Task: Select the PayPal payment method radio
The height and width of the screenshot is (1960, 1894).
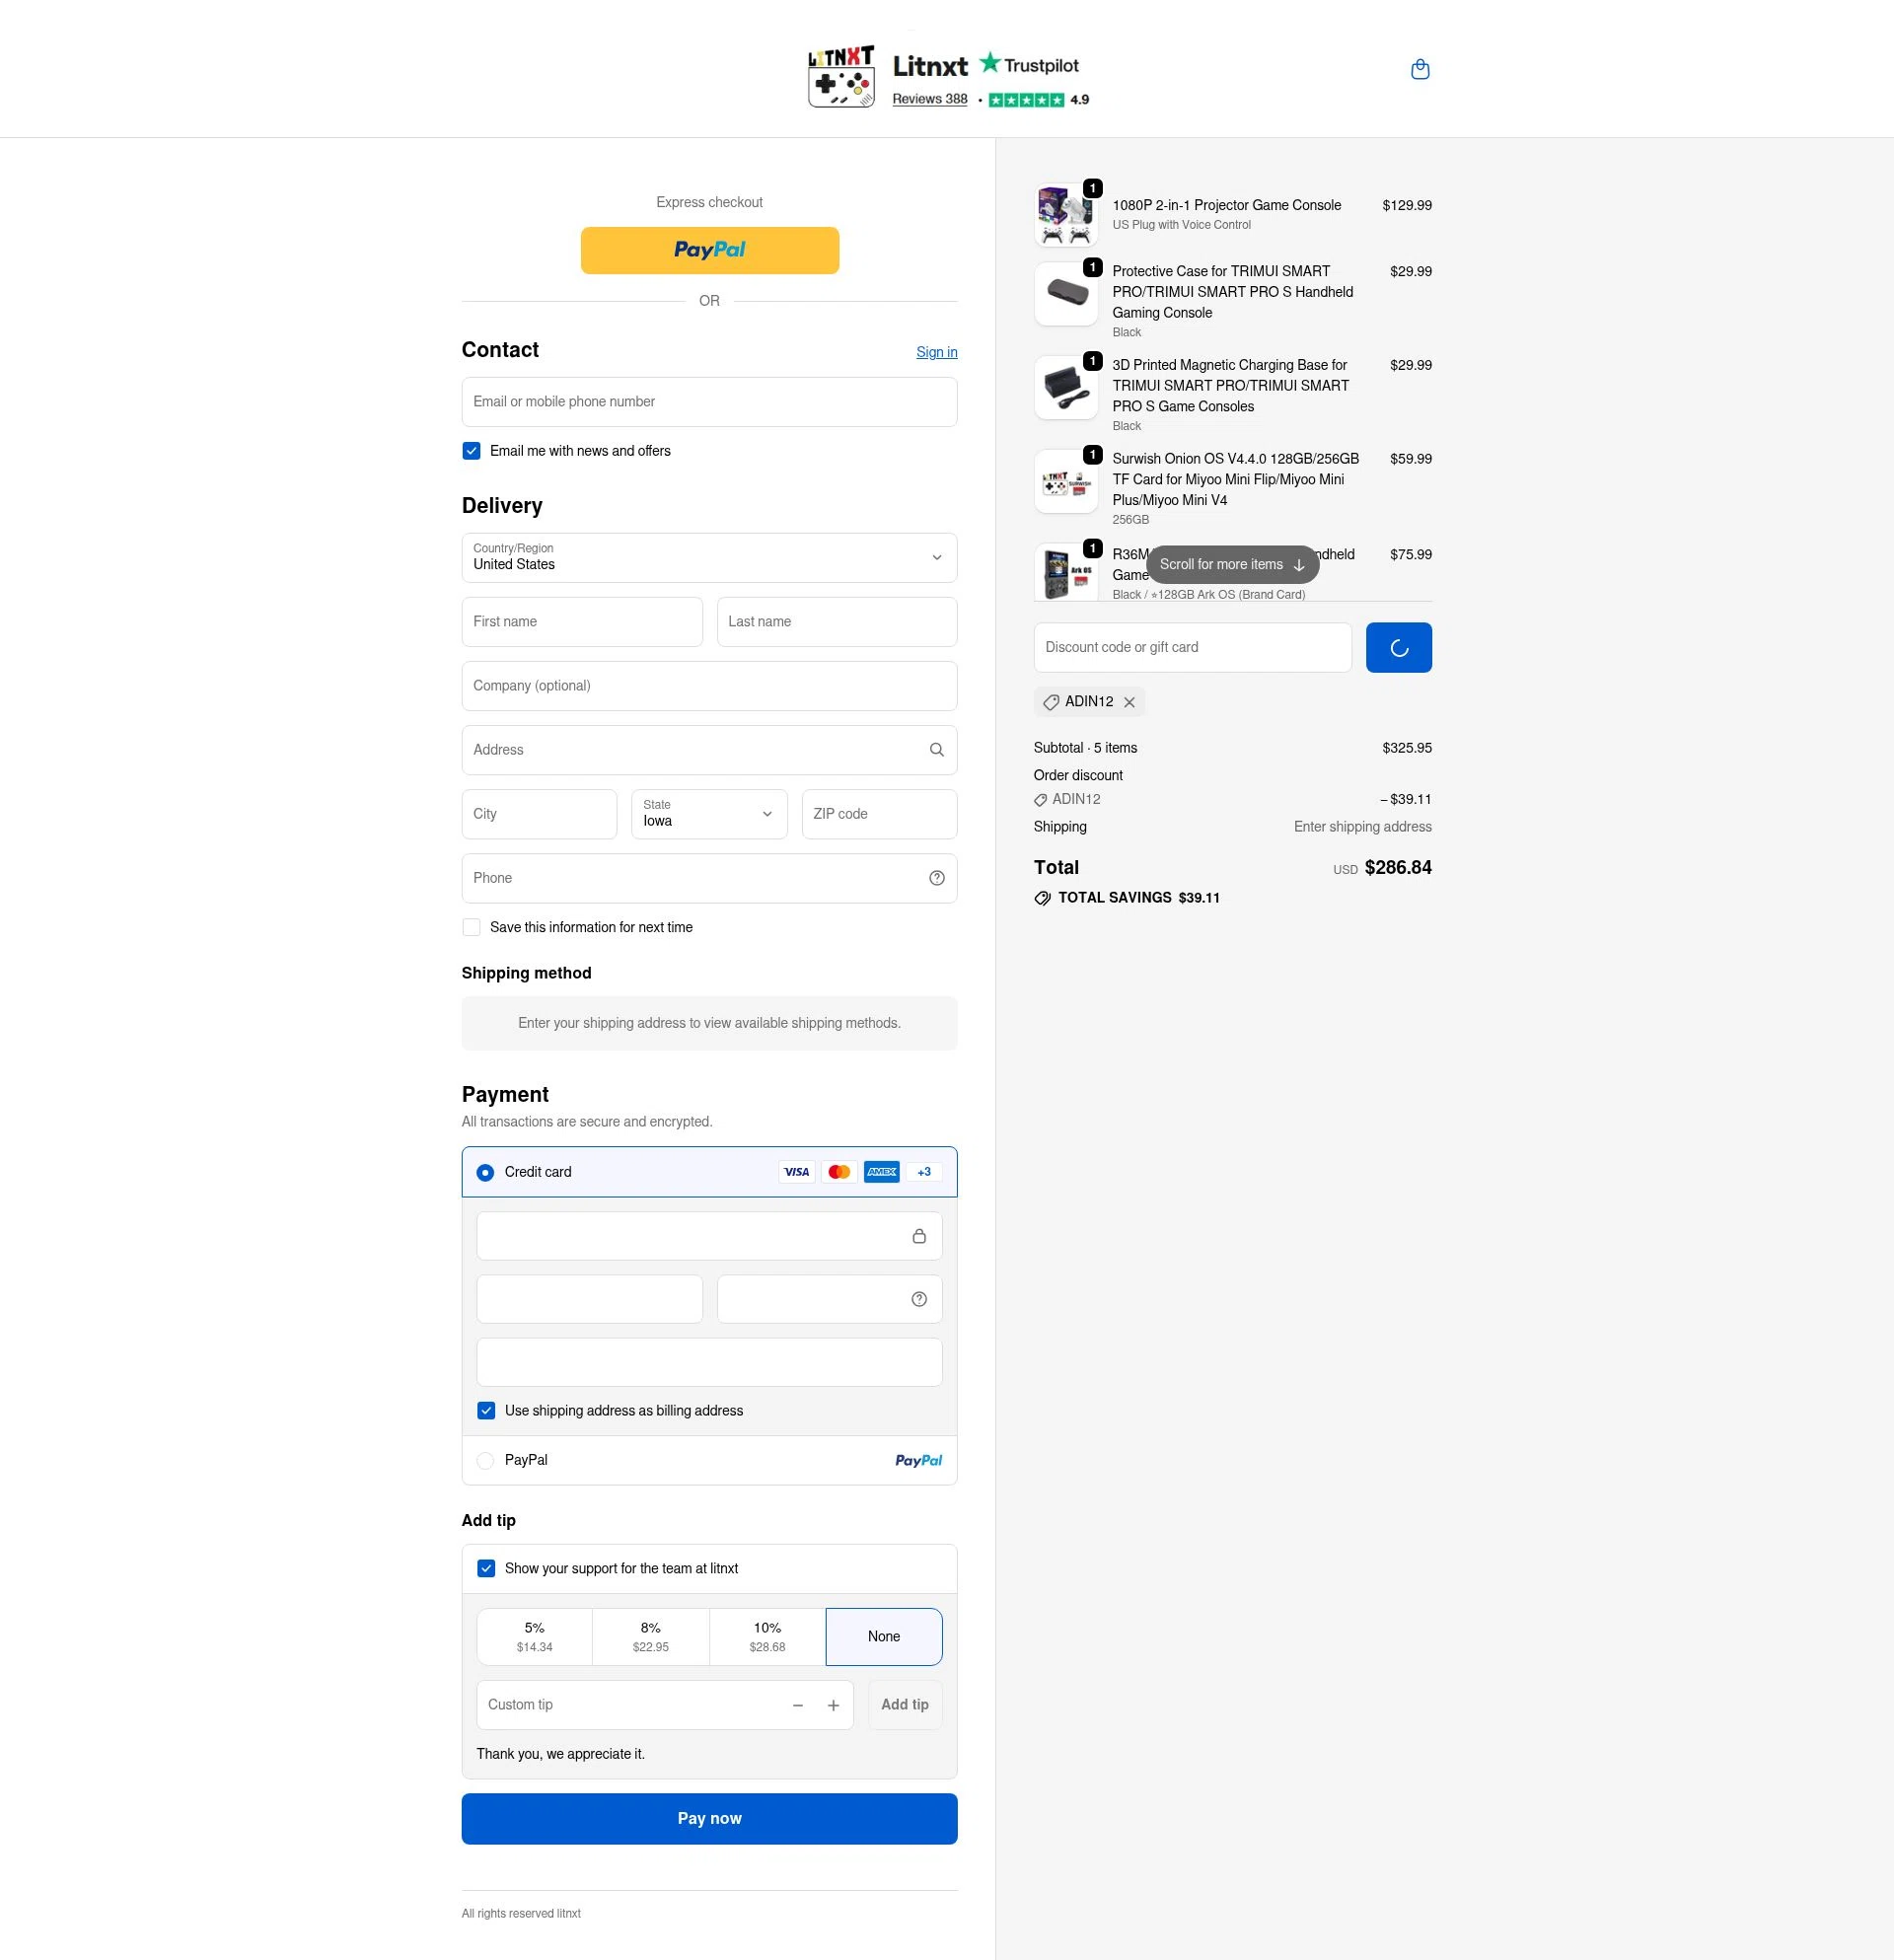Action: click(486, 1460)
